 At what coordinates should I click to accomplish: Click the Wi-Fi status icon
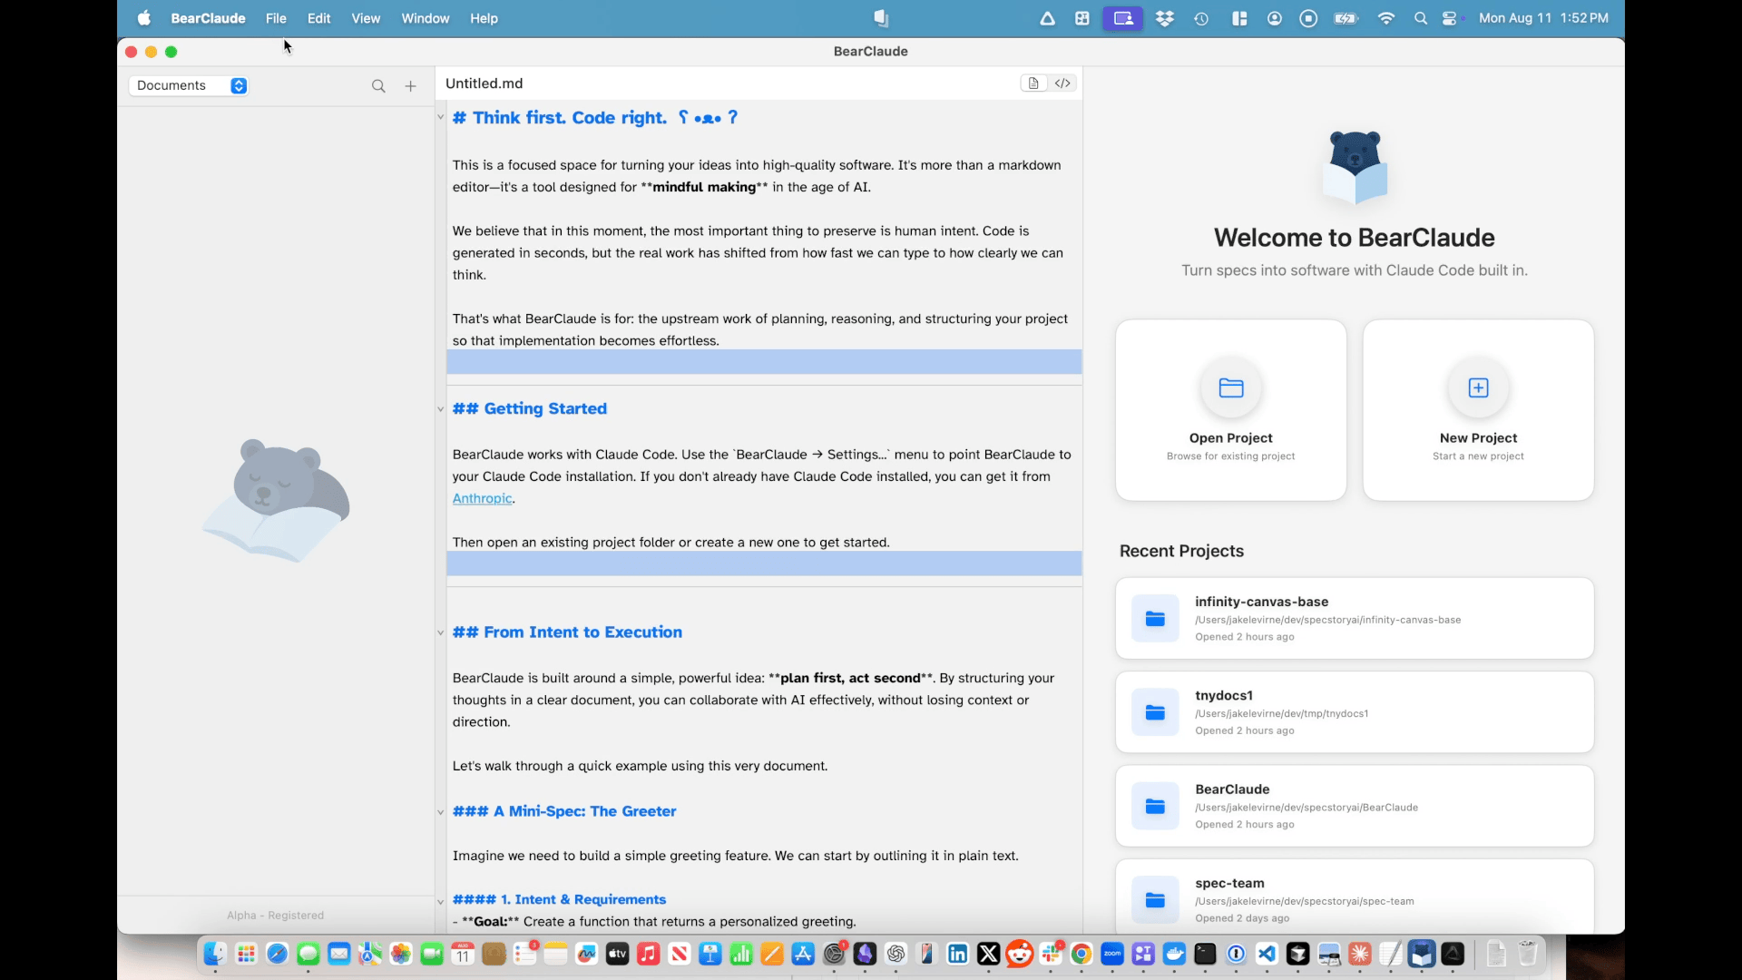pos(1386,18)
